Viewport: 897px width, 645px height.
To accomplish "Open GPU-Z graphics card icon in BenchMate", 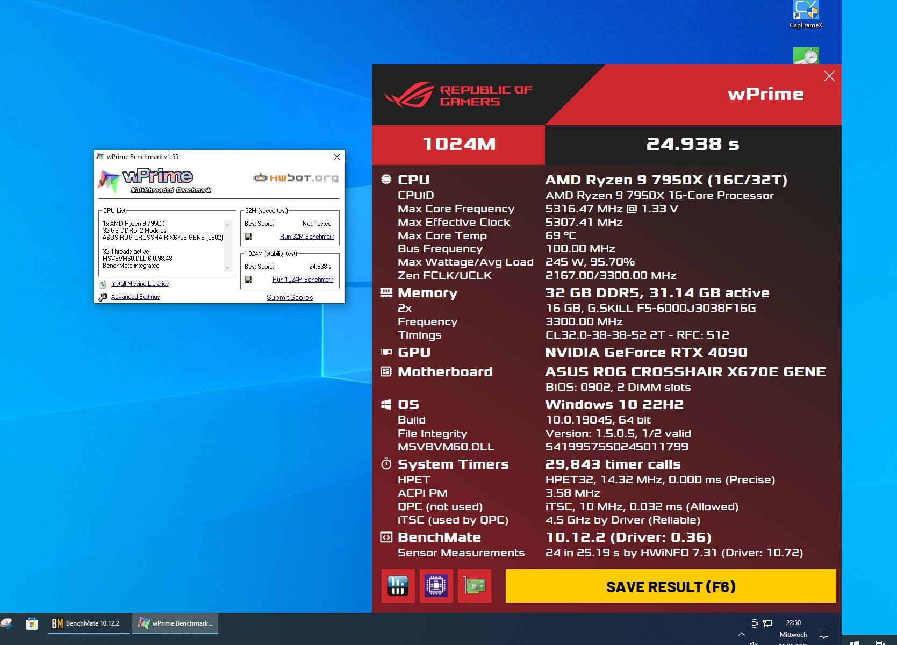I will (475, 586).
